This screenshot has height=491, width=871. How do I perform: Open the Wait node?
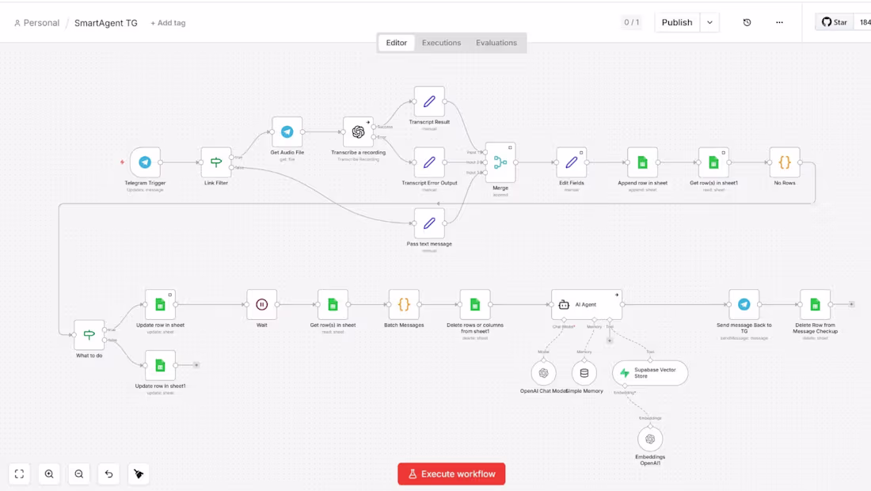[261, 304]
